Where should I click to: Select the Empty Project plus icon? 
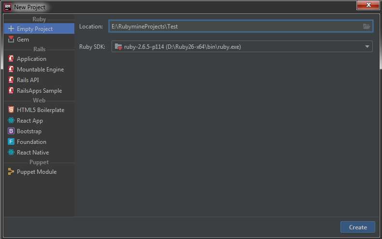pyautogui.click(x=11, y=29)
